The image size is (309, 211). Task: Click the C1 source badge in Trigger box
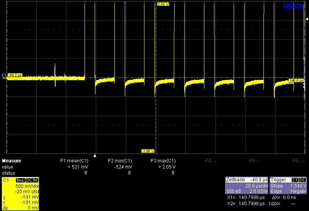click(x=294, y=180)
